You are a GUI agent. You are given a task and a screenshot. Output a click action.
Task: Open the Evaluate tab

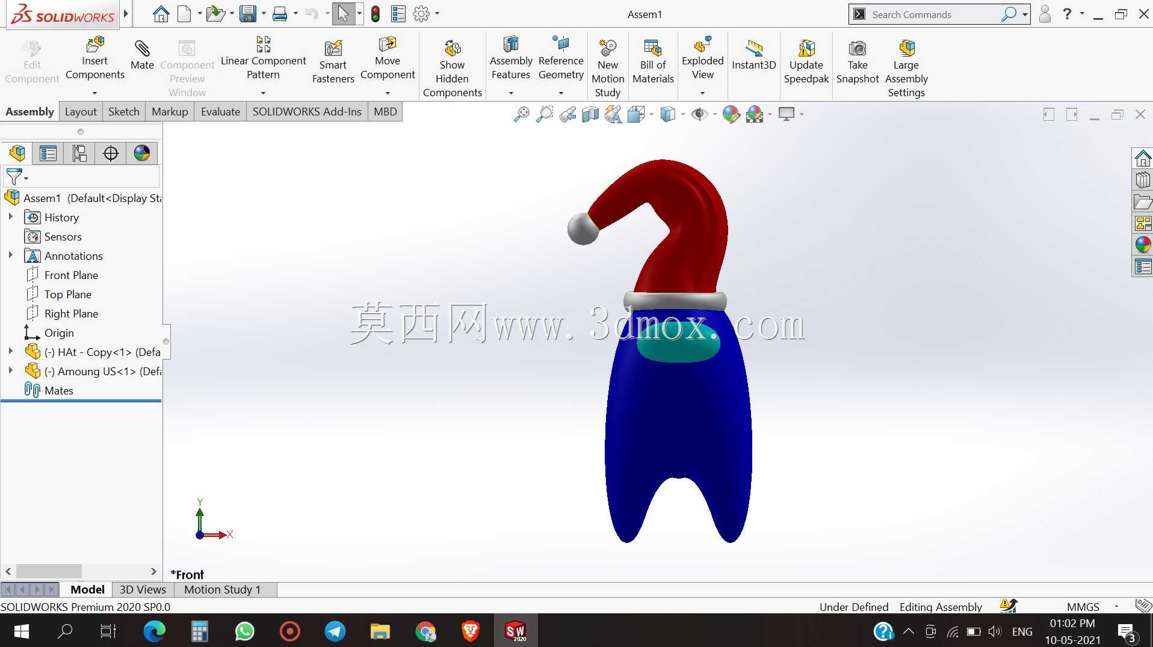point(220,112)
